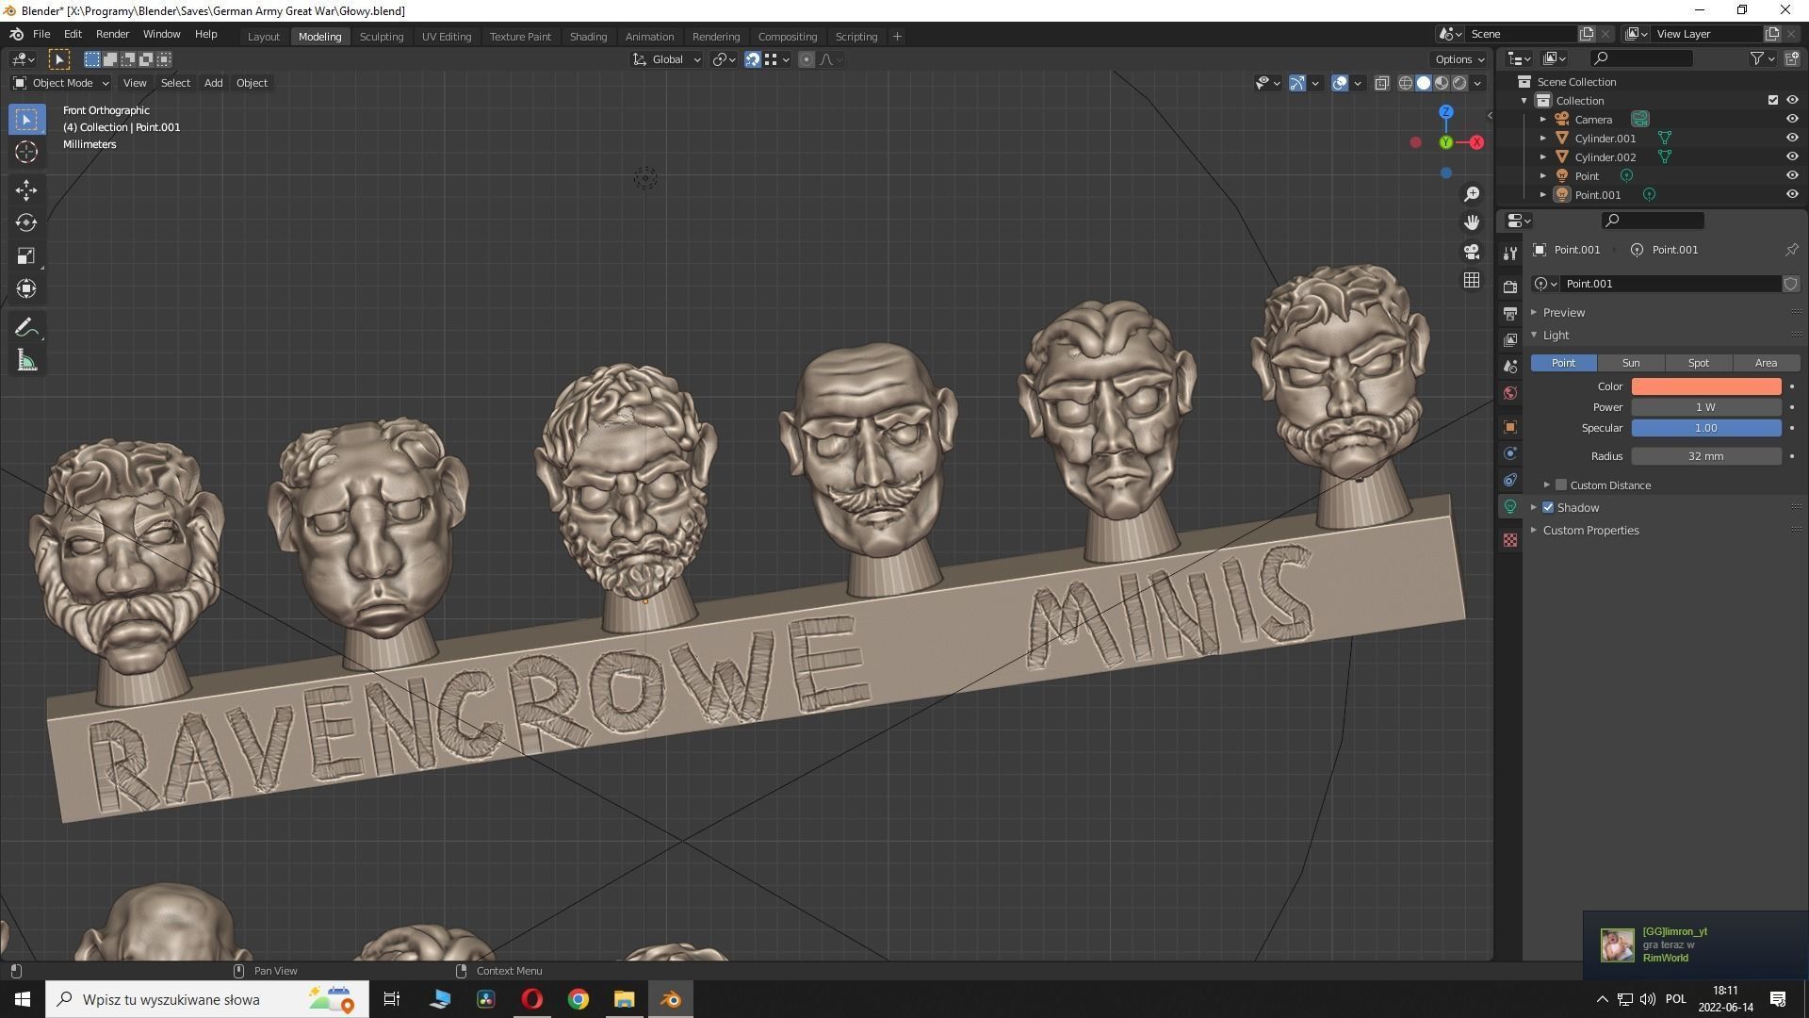Open the Render menu
The image size is (1809, 1018).
[x=112, y=34]
